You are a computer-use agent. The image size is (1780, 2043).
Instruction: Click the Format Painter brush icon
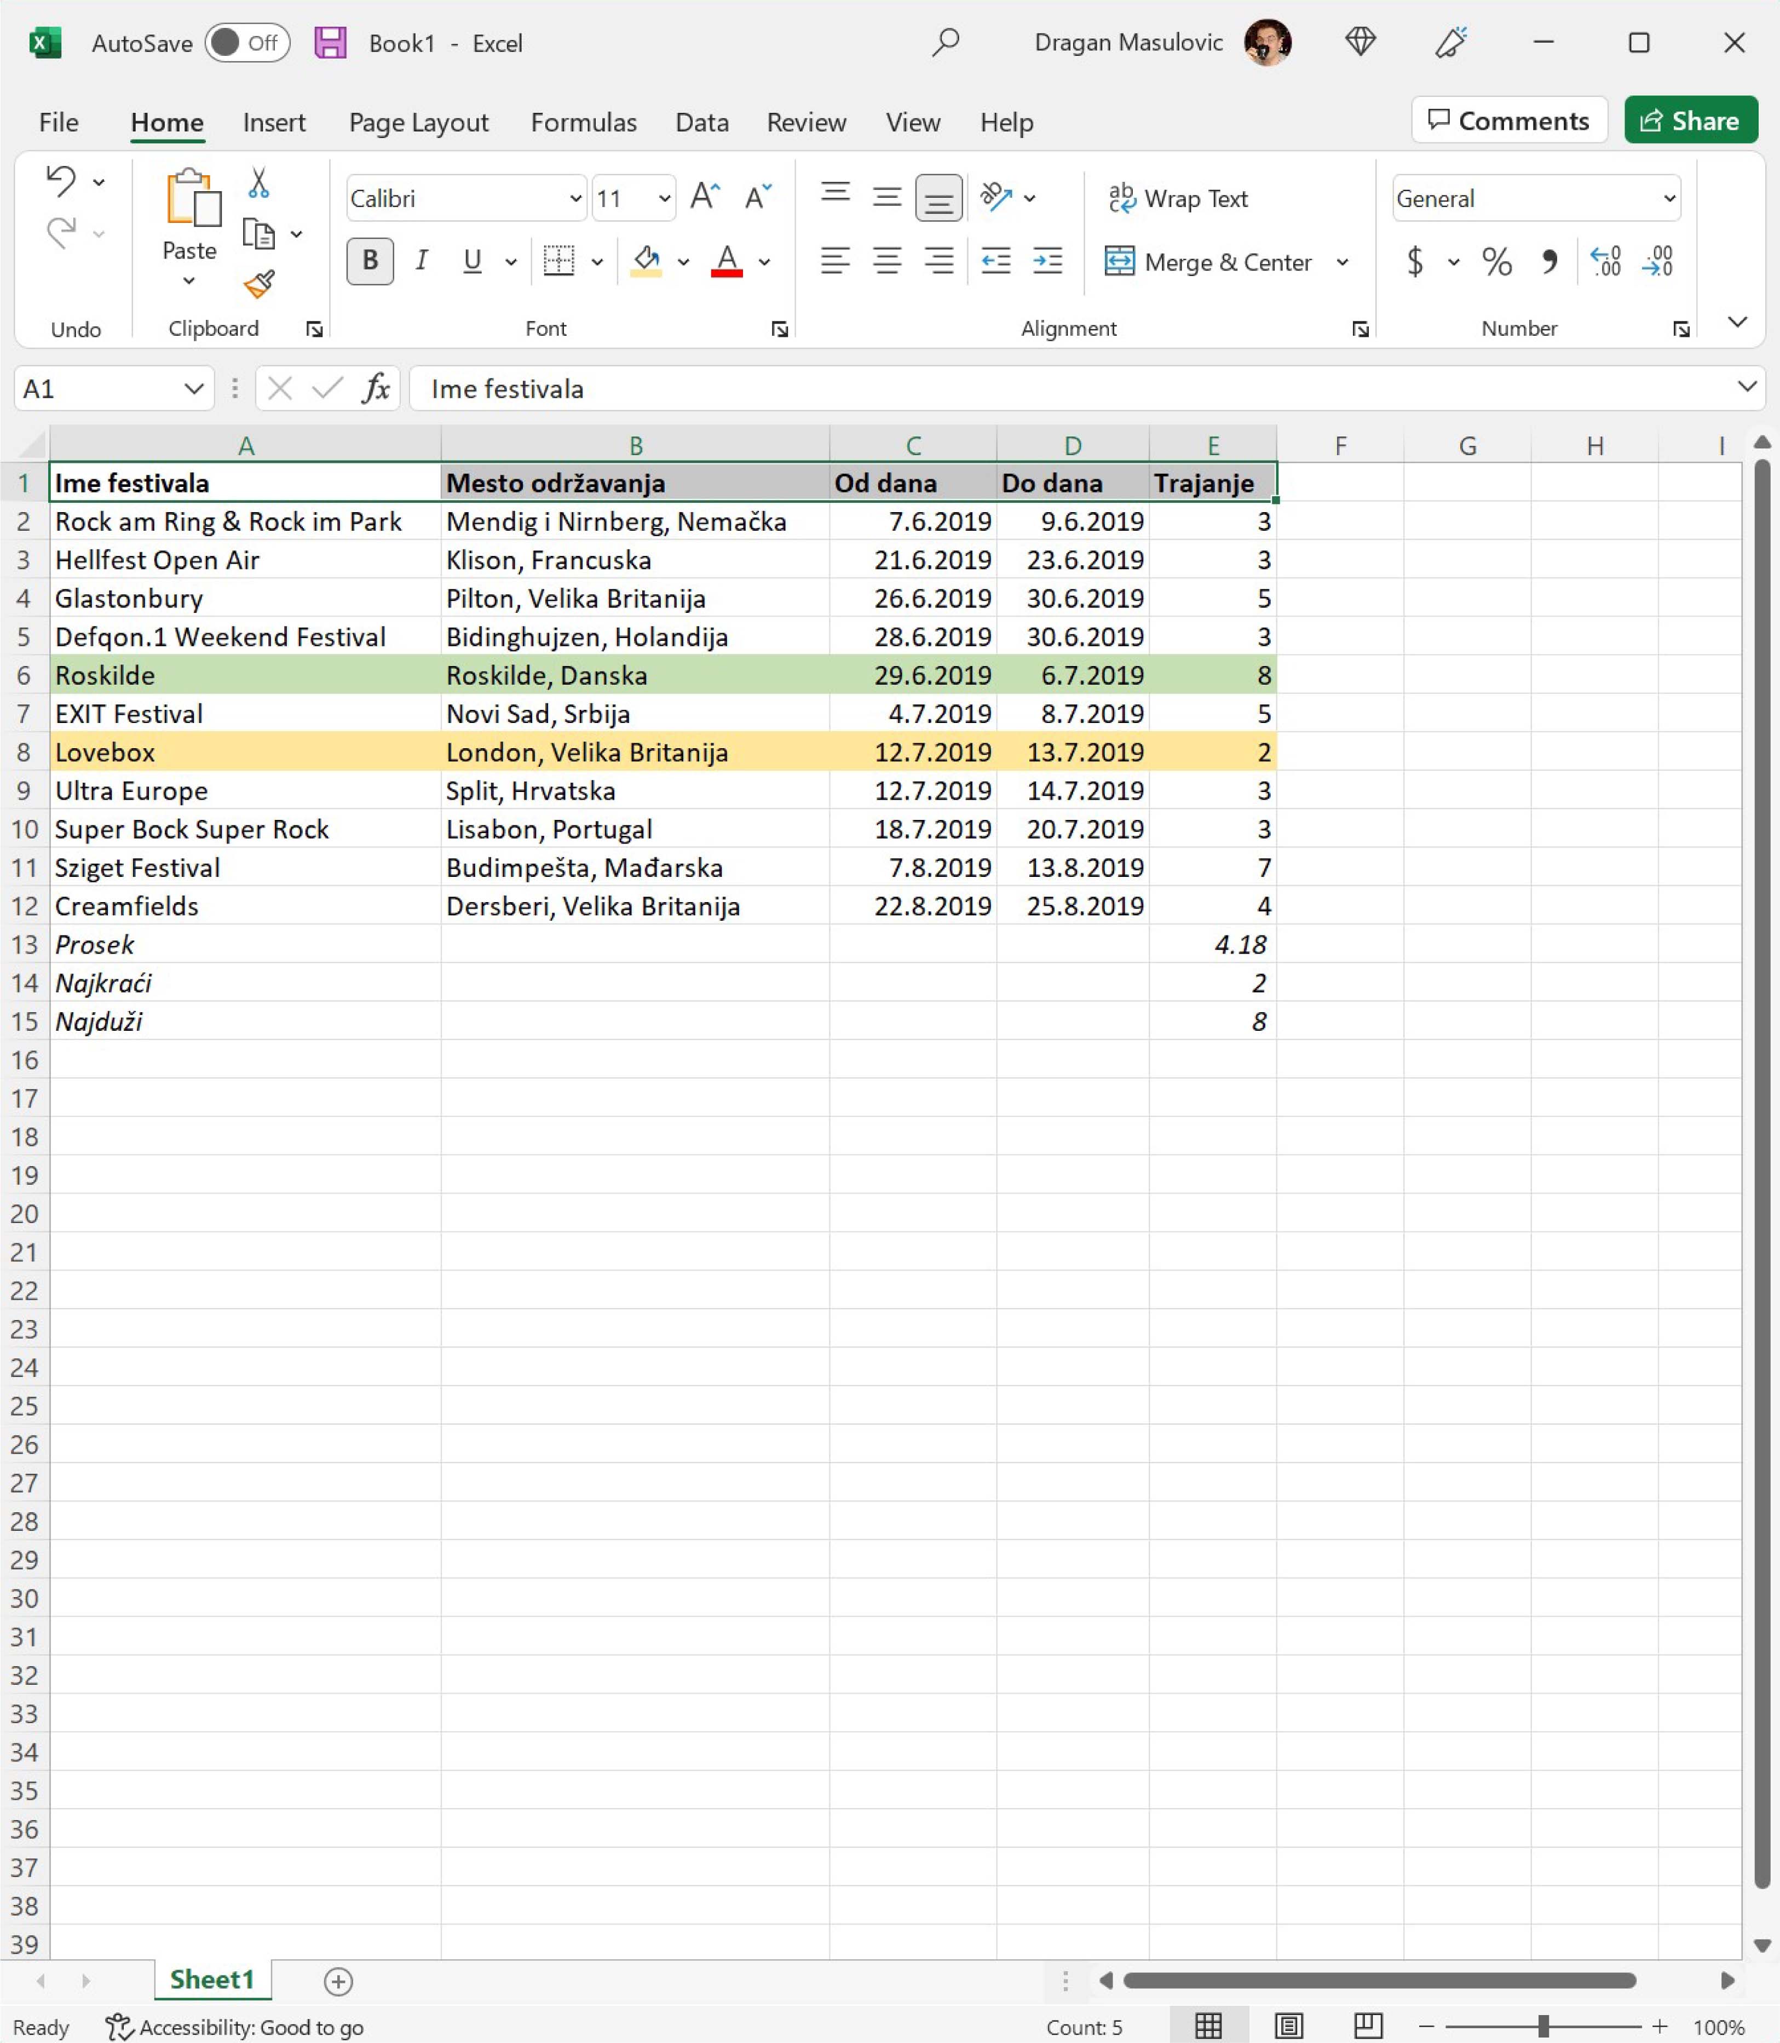[x=259, y=285]
